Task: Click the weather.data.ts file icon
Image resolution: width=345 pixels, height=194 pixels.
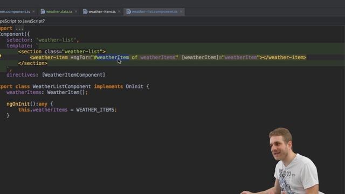Action: coord(43,12)
